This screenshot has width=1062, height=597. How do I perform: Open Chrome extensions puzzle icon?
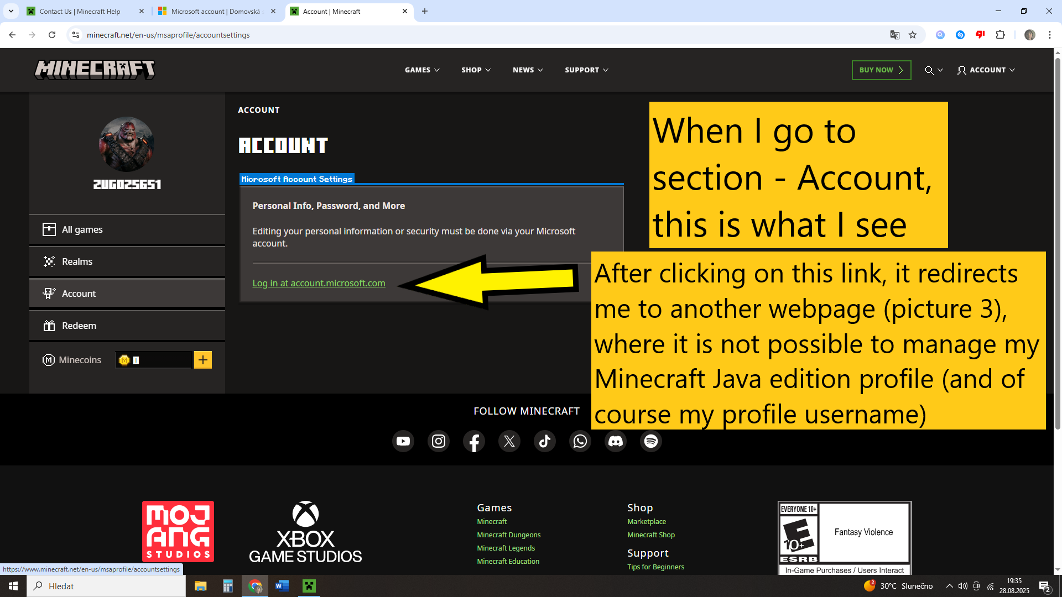pos(1000,35)
